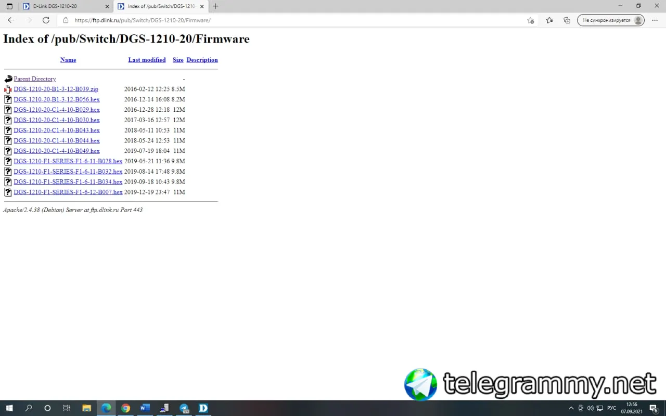Show hidden system tray icons
Viewport: 666px width, 416px height.
point(571,408)
